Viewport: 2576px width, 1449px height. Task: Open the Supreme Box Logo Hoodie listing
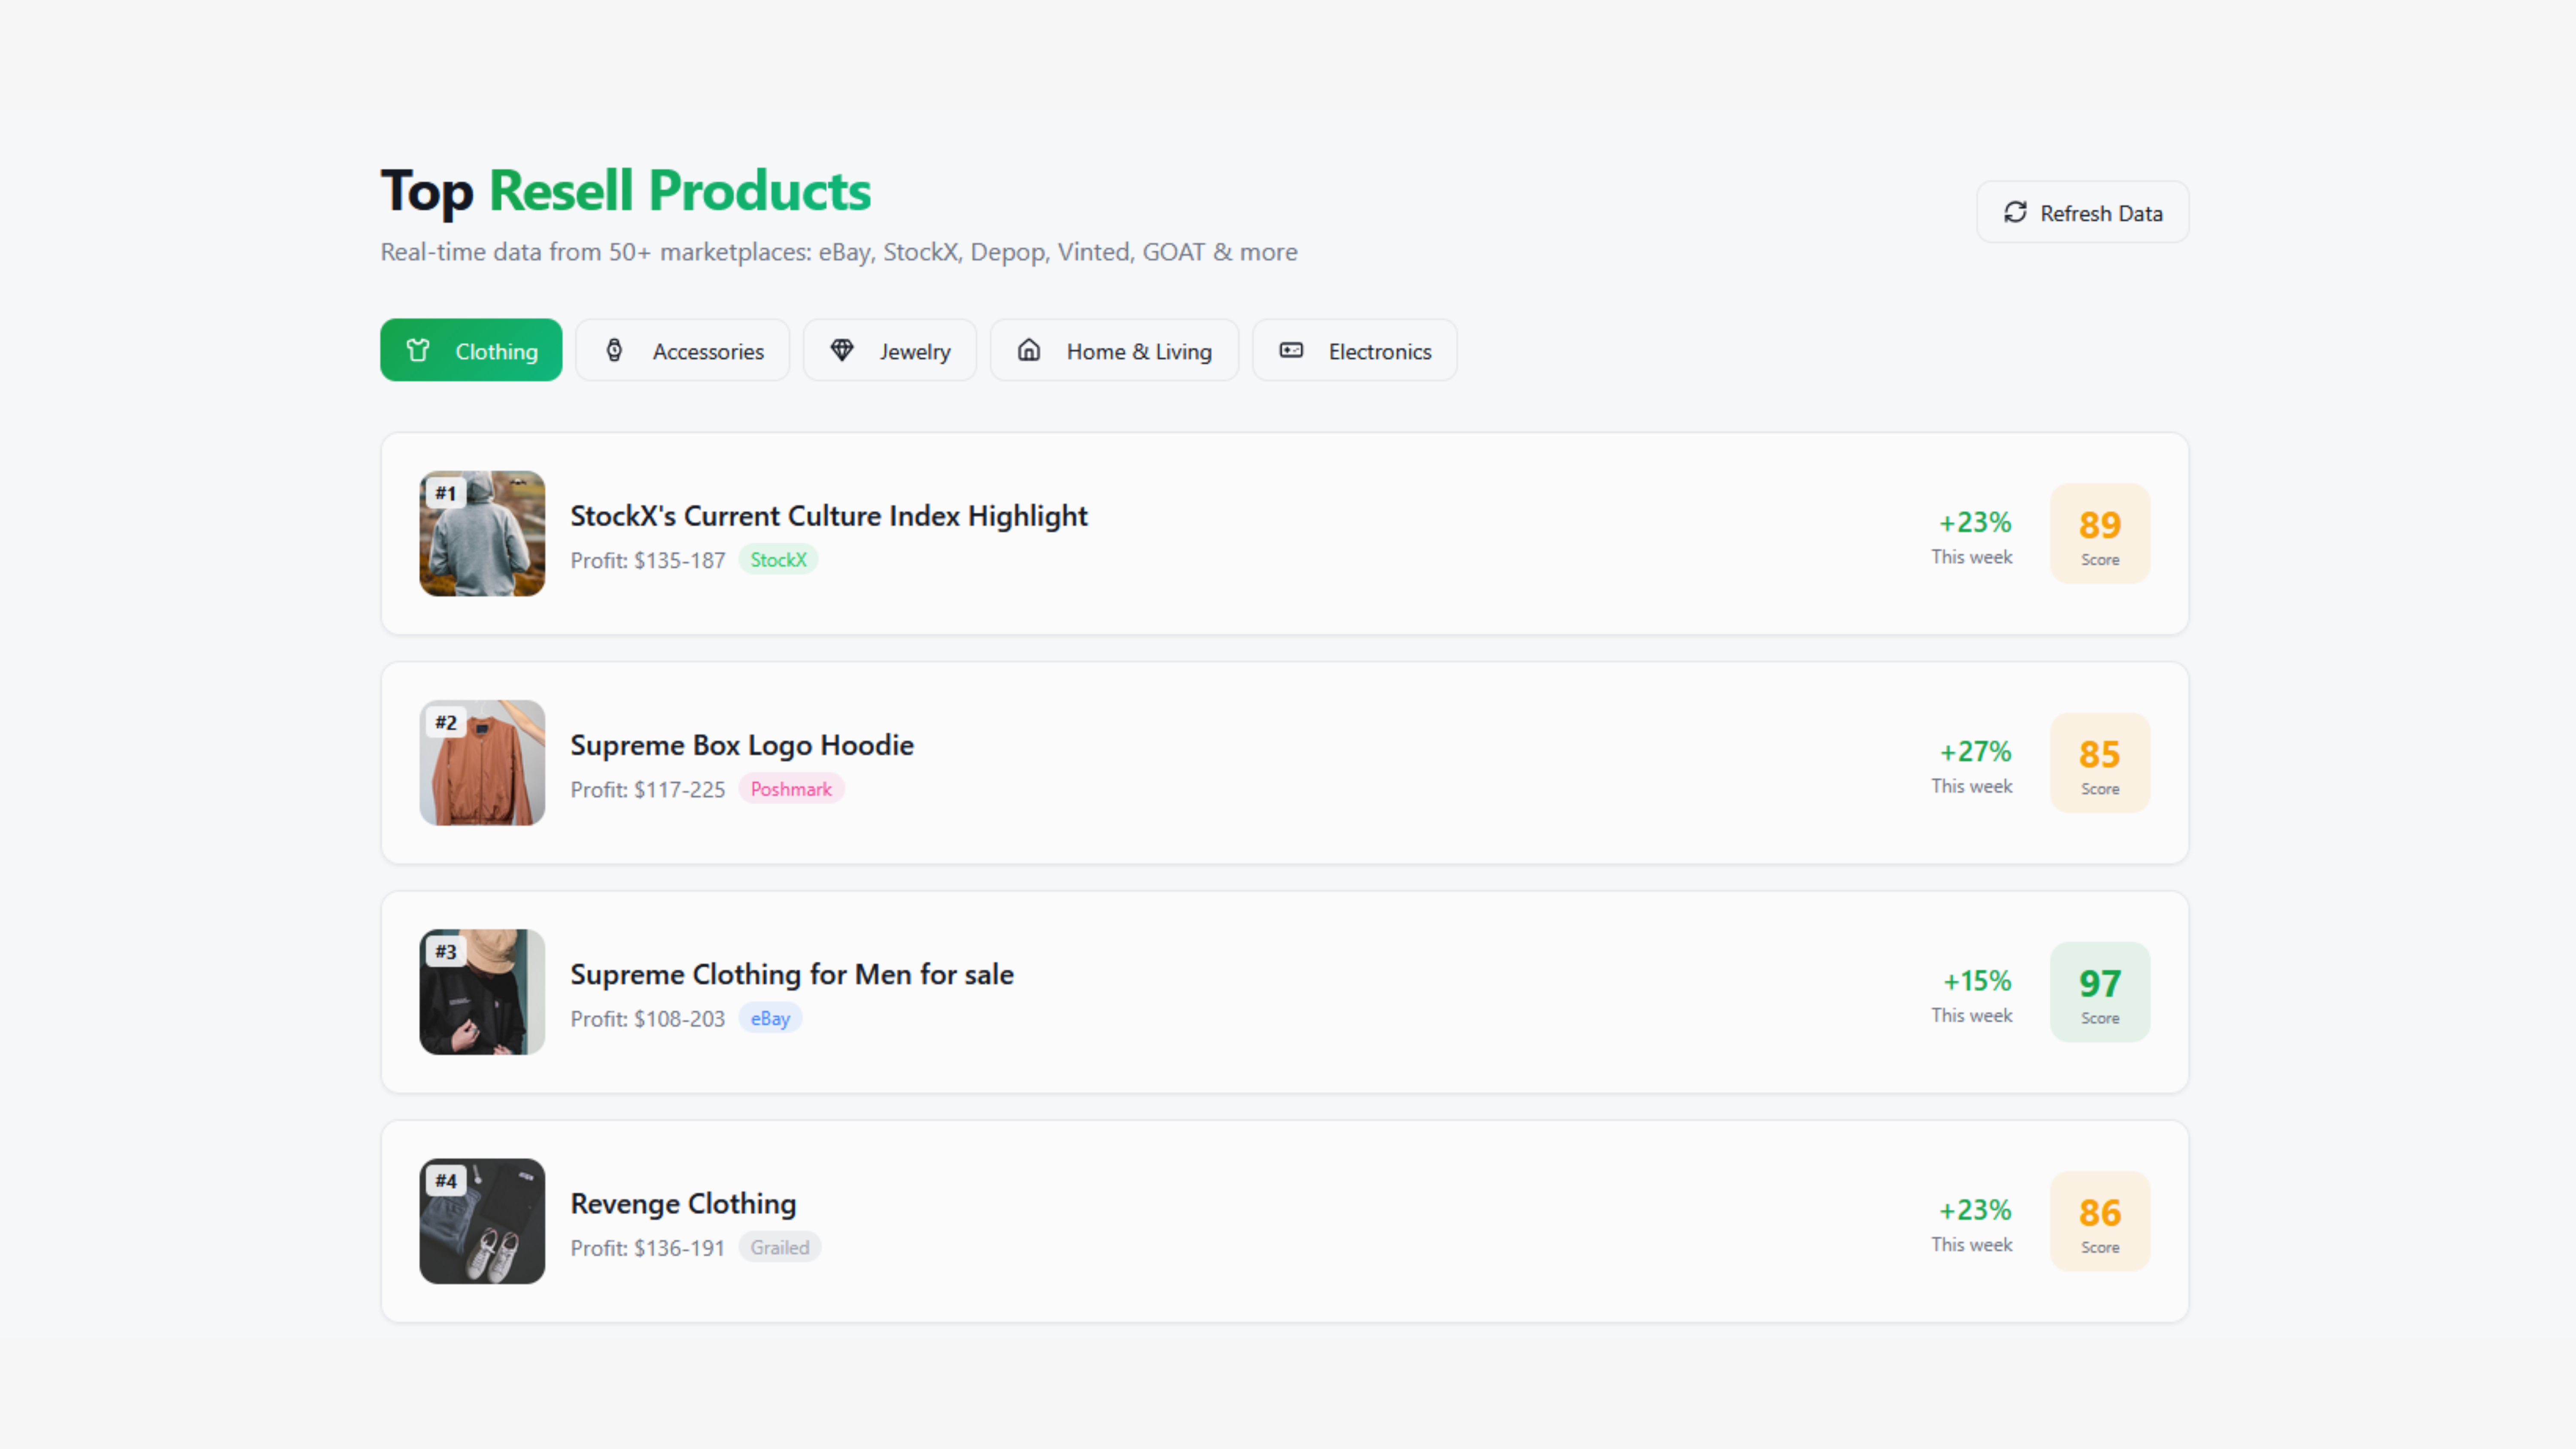coord(741,745)
